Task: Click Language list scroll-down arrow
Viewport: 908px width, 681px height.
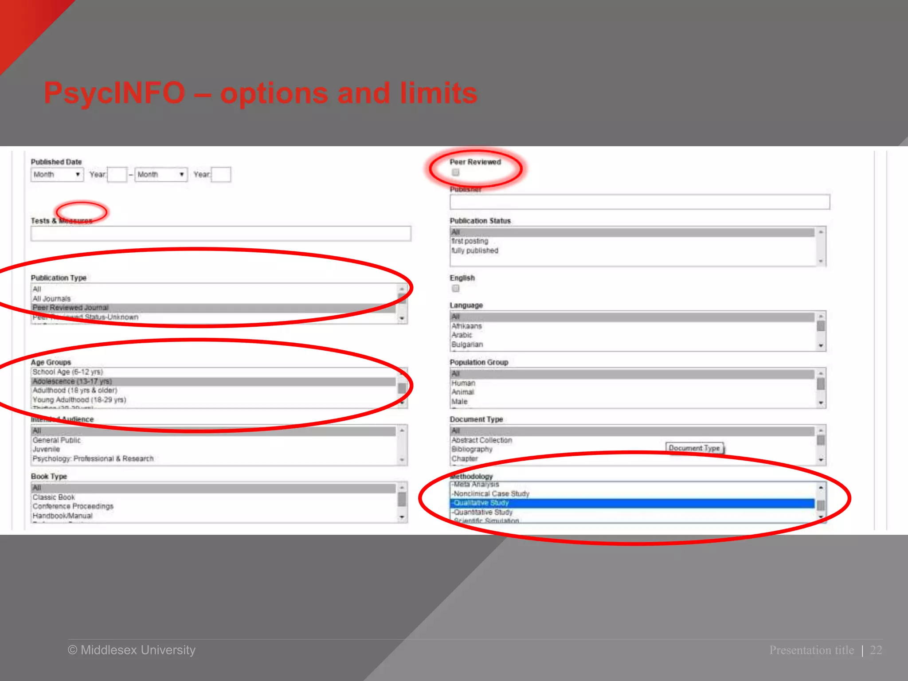Action: (821, 346)
